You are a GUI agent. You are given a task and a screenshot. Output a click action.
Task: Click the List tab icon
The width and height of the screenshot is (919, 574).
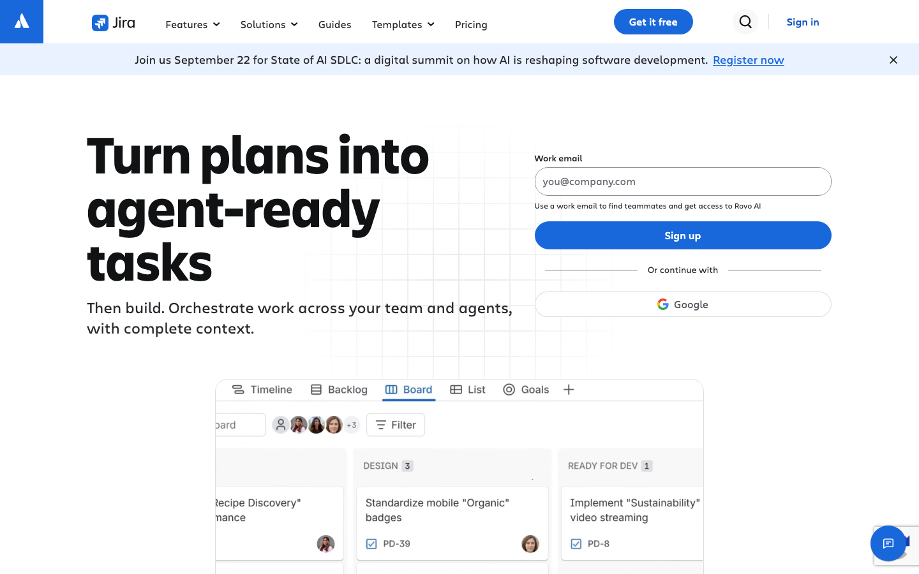[x=456, y=390]
